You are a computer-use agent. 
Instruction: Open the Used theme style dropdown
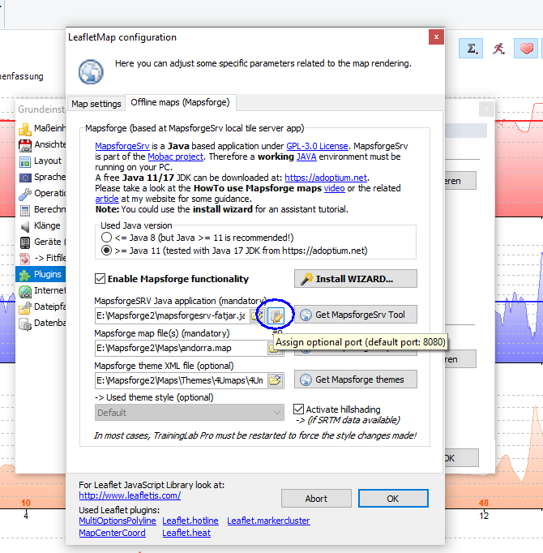click(190, 412)
